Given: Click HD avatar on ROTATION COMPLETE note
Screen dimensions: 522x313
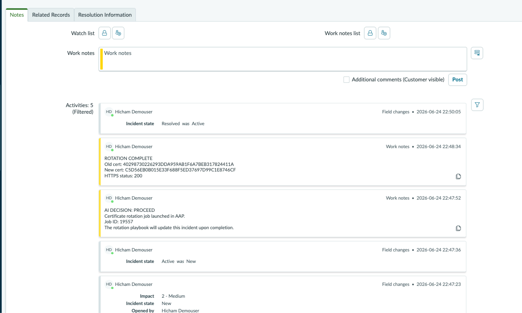Looking at the screenshot, I should pos(109,147).
